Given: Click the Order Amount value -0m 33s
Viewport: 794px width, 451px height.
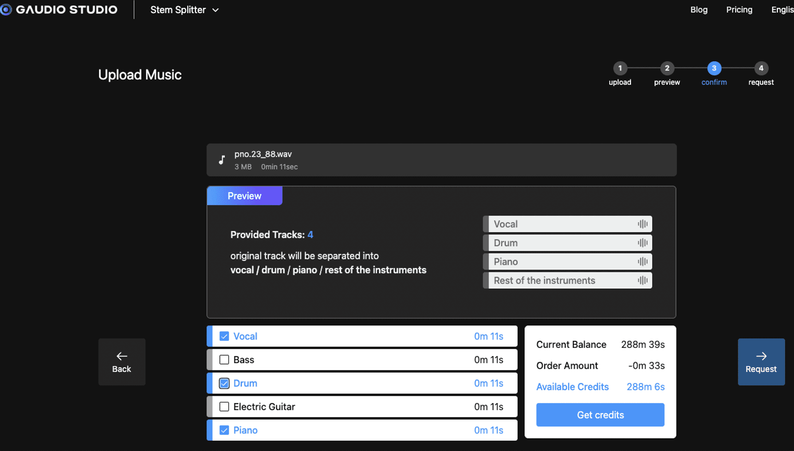Looking at the screenshot, I should [x=647, y=366].
